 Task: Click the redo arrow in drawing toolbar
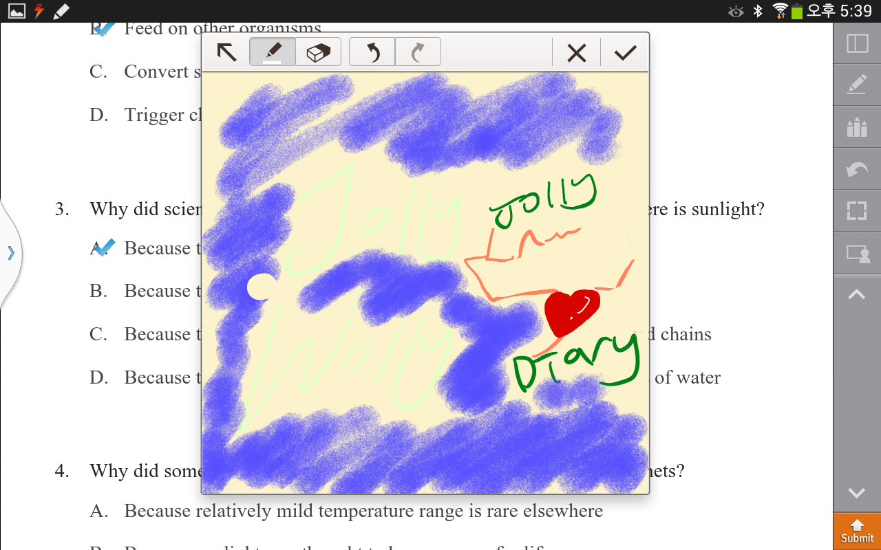[x=418, y=52]
